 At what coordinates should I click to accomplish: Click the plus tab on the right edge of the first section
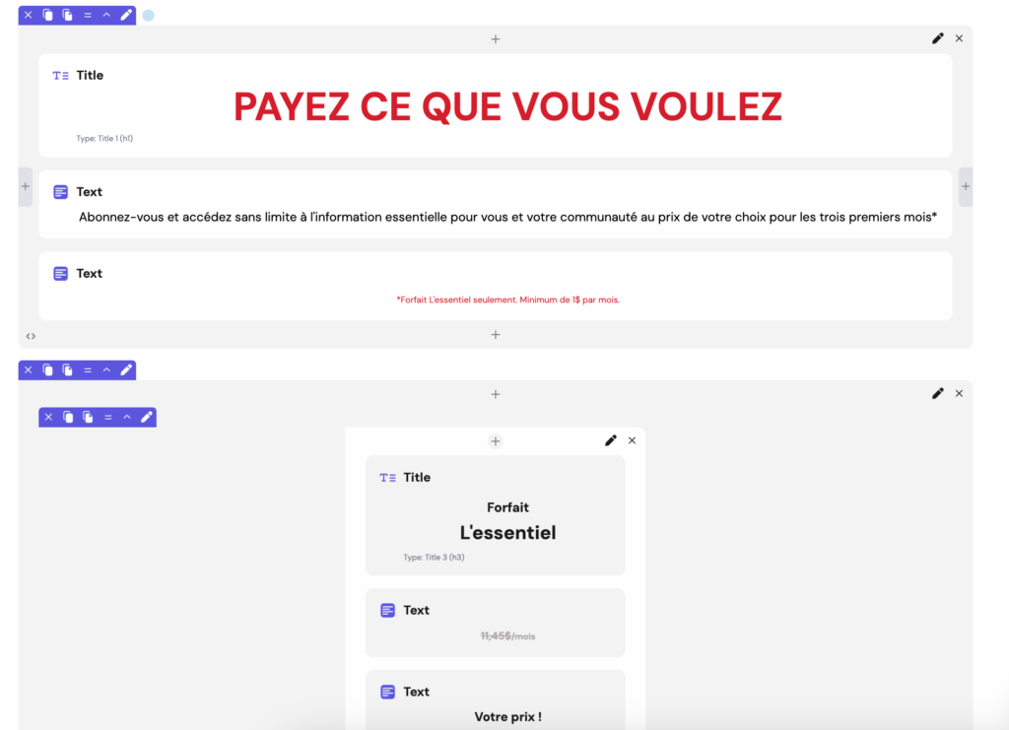966,186
